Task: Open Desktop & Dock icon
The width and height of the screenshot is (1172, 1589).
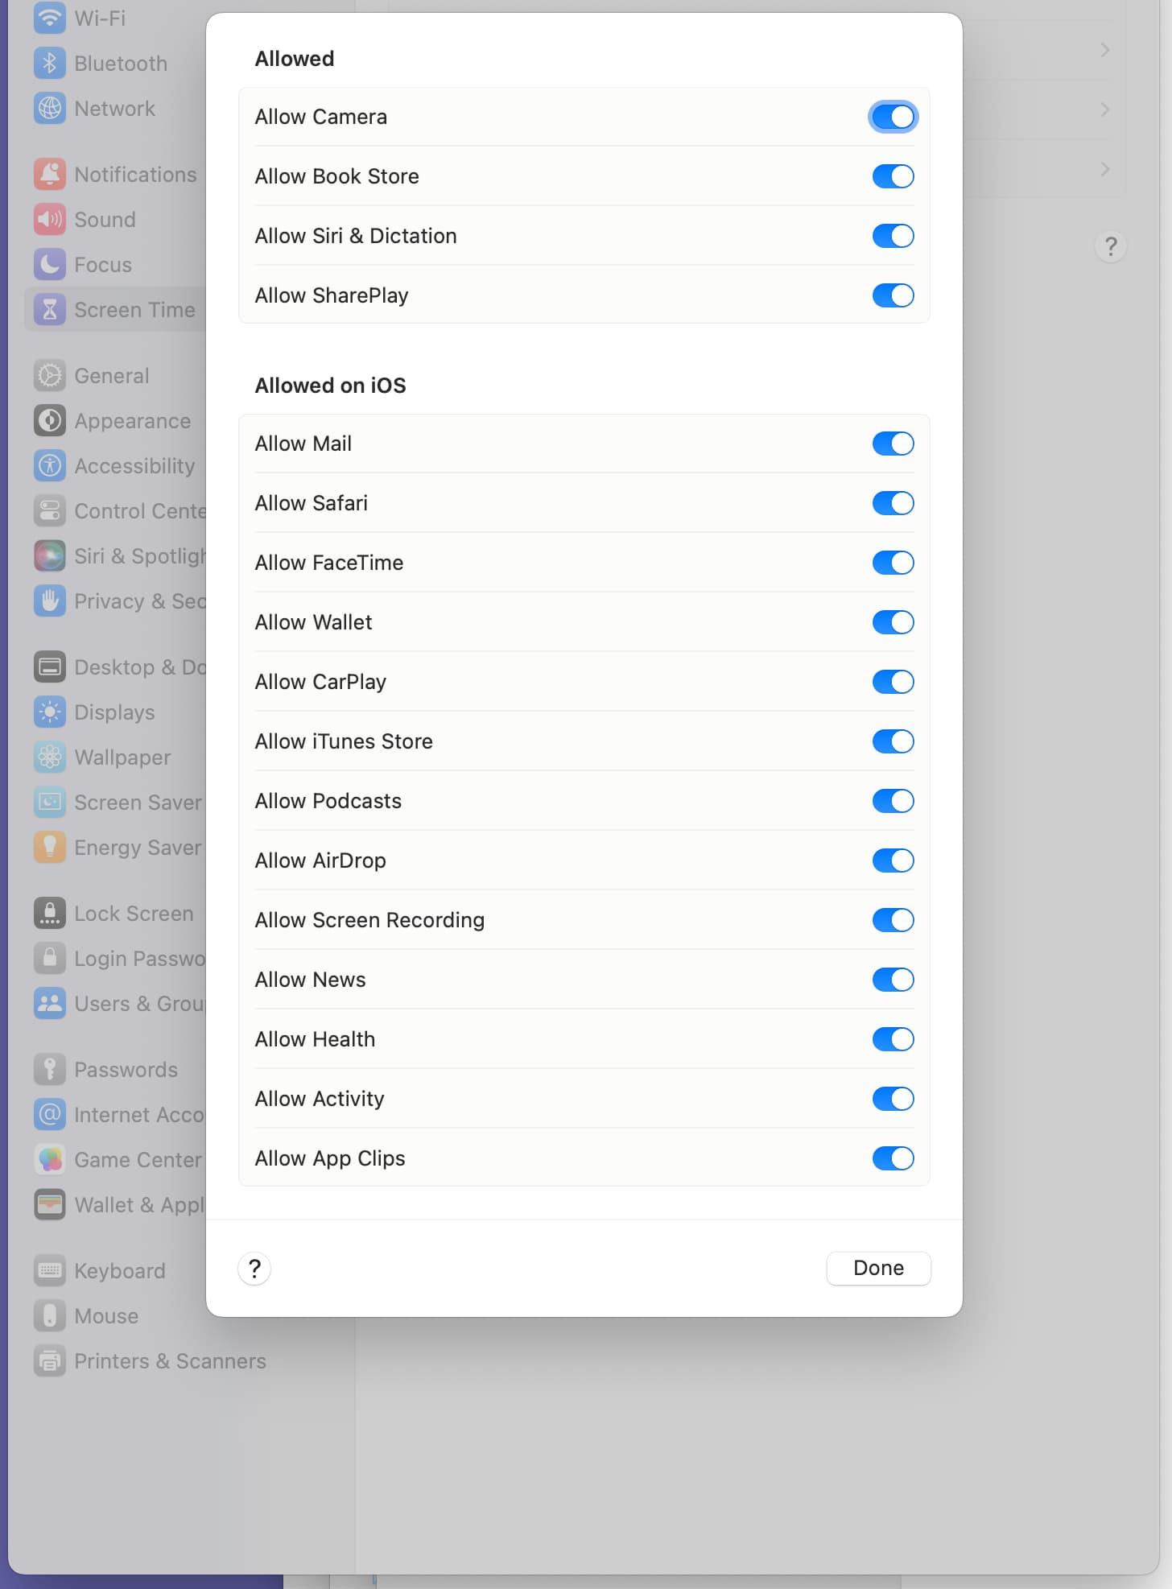Action: [x=50, y=667]
